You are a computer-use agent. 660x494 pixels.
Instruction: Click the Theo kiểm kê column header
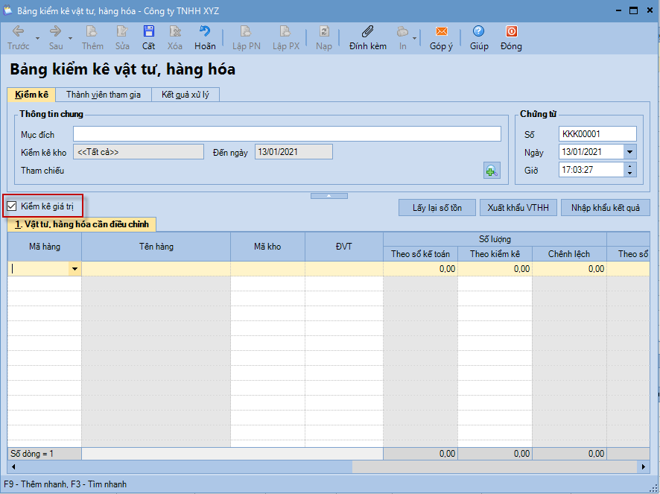coord(495,254)
